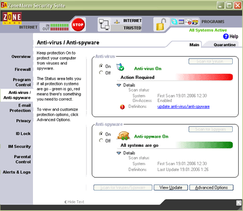The height and width of the screenshot is (211, 243).
Task: Click the red STOP button
Action: coord(78,24)
